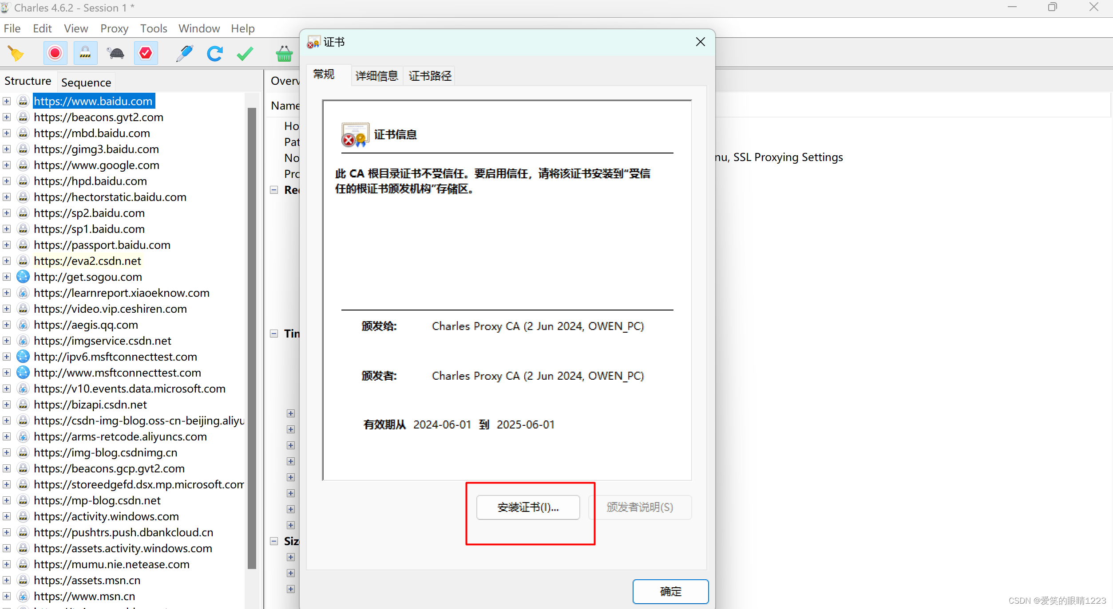Expand the https://www.baidu.com tree node

point(7,101)
